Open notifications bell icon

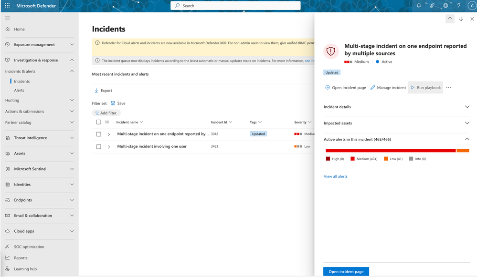(419, 5)
